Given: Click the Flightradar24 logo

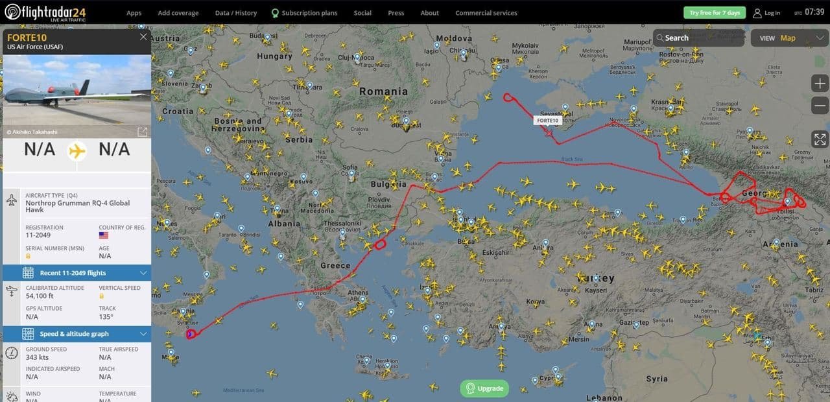Looking at the screenshot, I should [45, 12].
